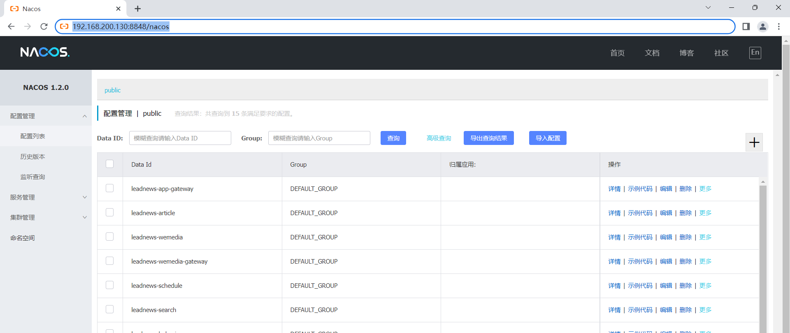This screenshot has width=790, height=333.
Task: Click 删除 for leadnews-wemedia-gateway
Action: (x=685, y=262)
